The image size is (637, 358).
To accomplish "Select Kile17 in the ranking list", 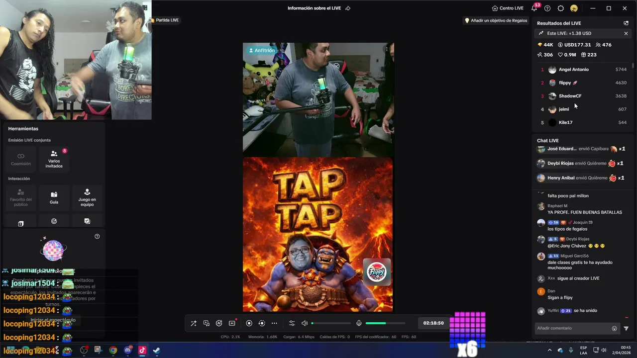I will click(583, 122).
